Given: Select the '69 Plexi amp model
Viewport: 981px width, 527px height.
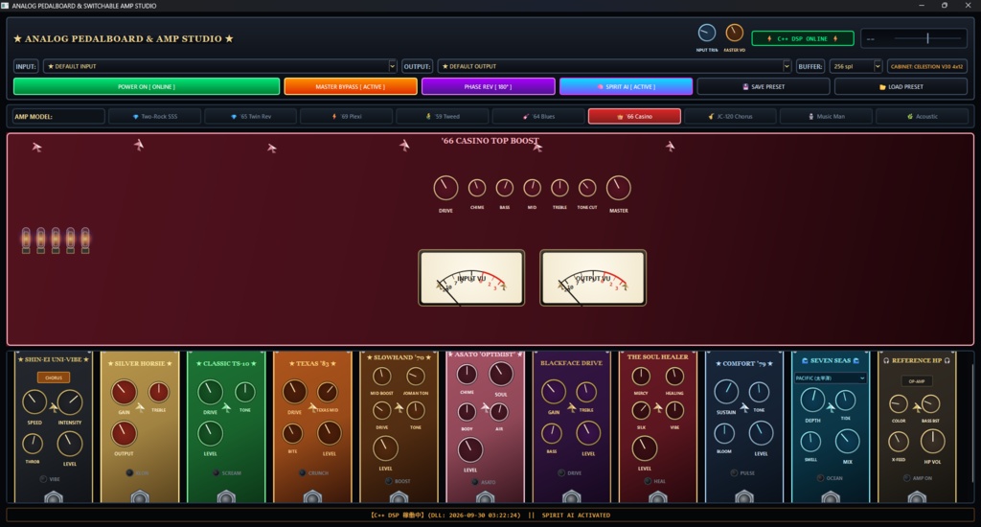Looking at the screenshot, I should (x=347, y=116).
